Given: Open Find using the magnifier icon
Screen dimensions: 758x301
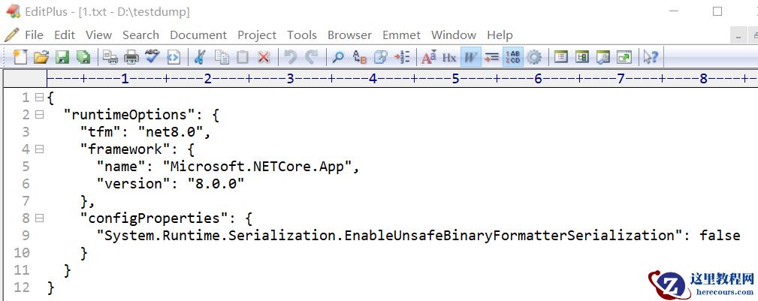Looking at the screenshot, I should (x=338, y=56).
